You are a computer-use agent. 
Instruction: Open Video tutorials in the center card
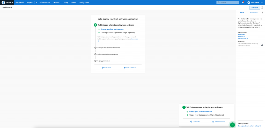(x=131, y=68)
